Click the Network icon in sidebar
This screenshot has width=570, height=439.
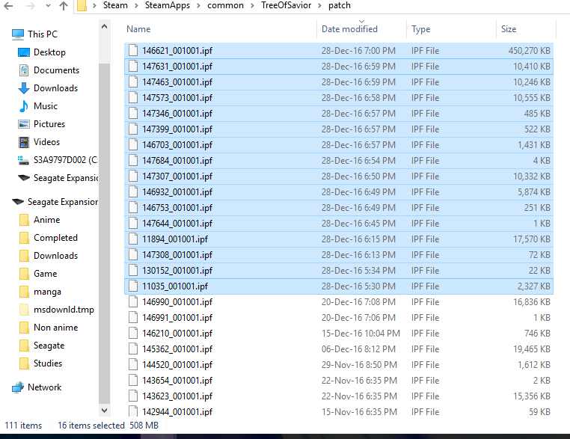(18, 387)
